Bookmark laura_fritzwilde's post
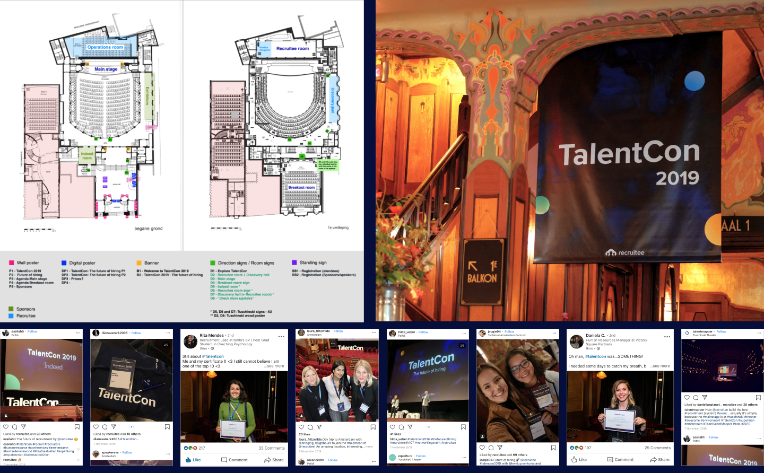 tap(373, 427)
